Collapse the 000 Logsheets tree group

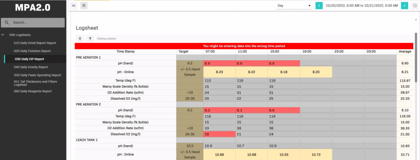(x=3, y=35)
